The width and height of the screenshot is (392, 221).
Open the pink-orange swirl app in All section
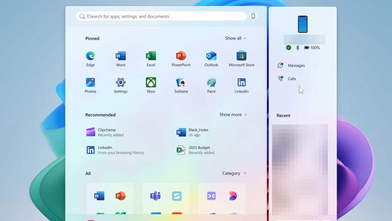click(x=233, y=196)
